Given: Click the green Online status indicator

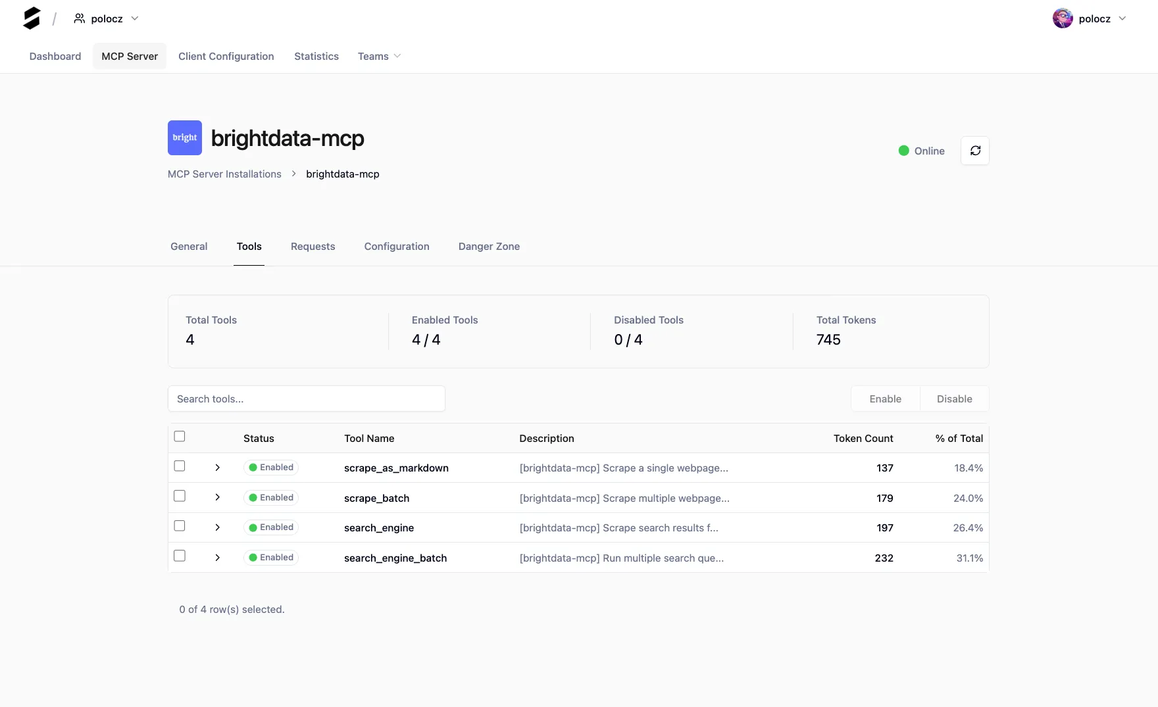Looking at the screenshot, I should [903, 151].
